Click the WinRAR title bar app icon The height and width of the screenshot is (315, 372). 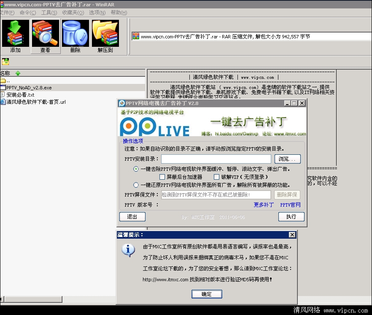coord(2,4)
